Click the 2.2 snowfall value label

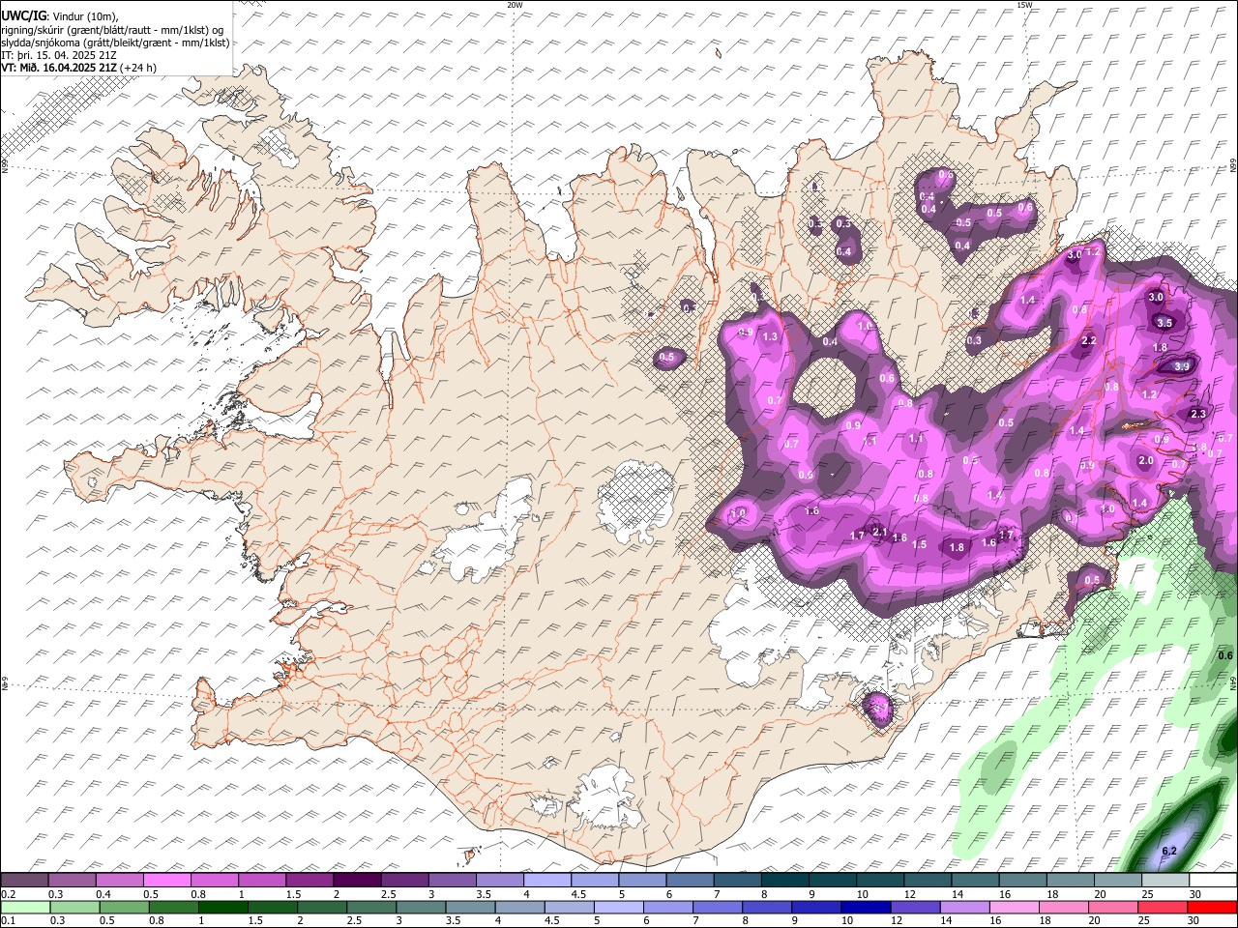tap(1089, 340)
